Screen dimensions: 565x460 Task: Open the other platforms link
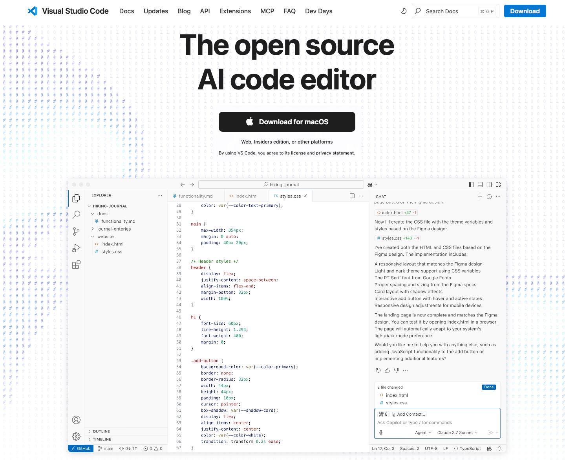pyautogui.click(x=315, y=142)
